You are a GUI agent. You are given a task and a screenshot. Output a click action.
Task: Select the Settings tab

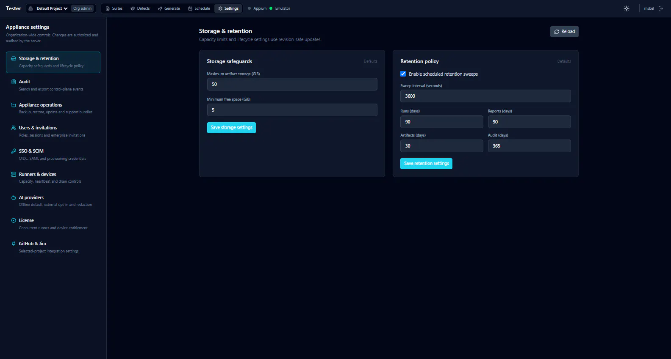click(228, 8)
